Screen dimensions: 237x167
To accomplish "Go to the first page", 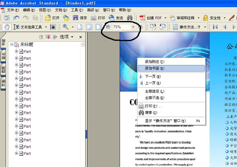I will pos(215,27).
